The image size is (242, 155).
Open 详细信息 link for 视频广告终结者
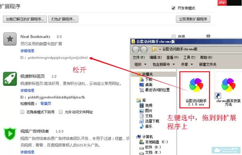point(27,152)
